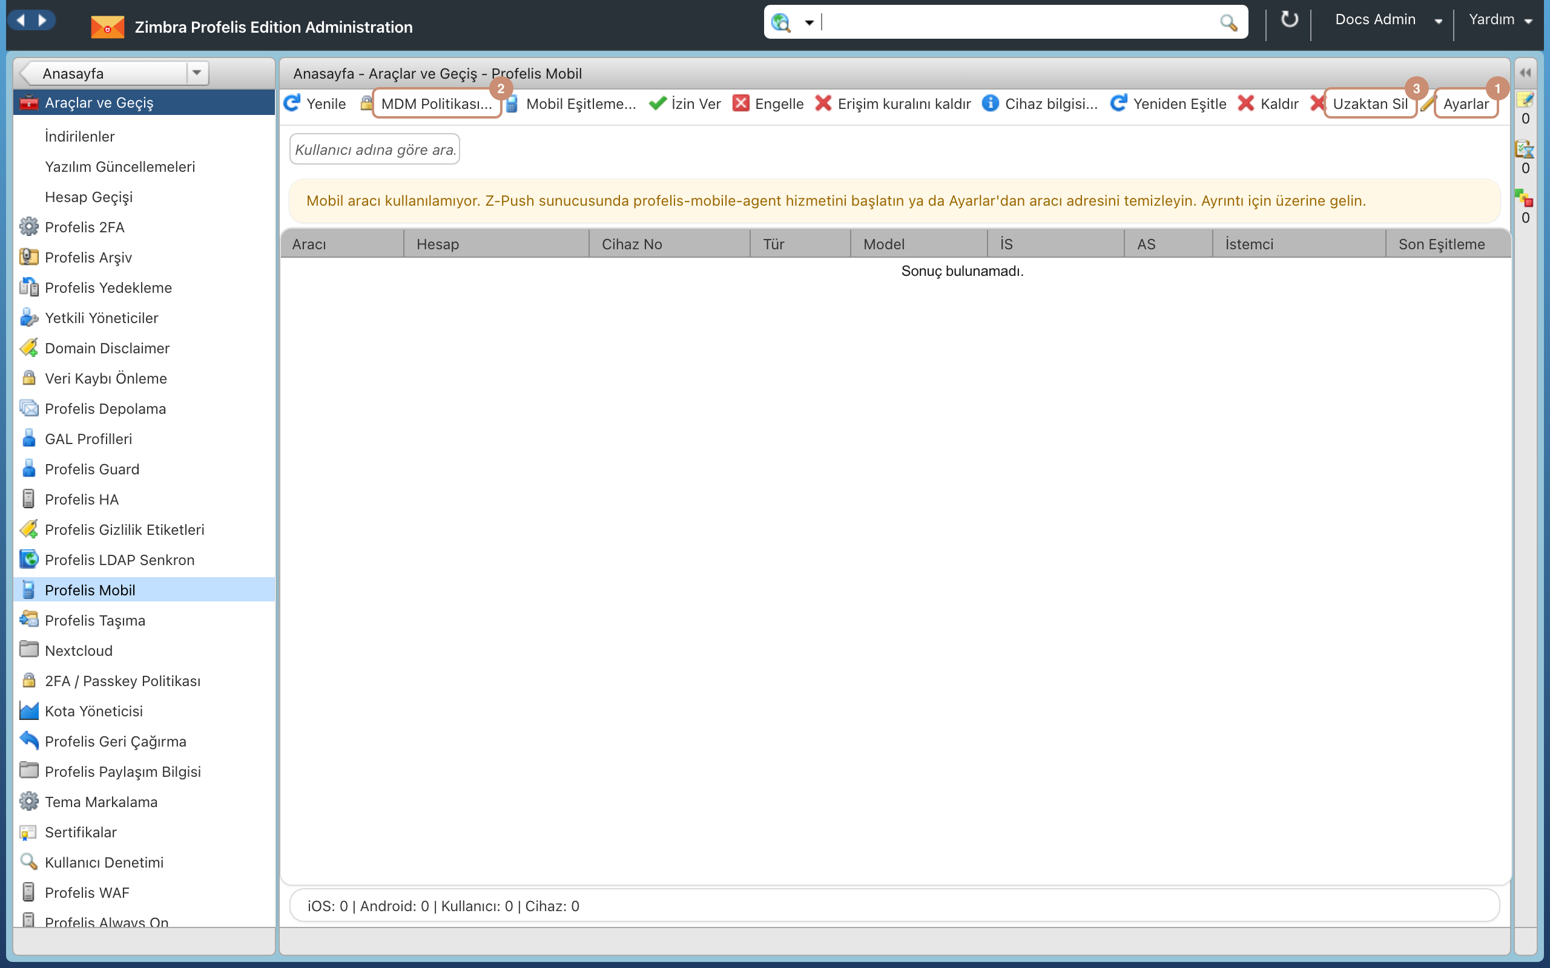Click the magnifier search icon in search box
This screenshot has width=1550, height=968.
1228,22
